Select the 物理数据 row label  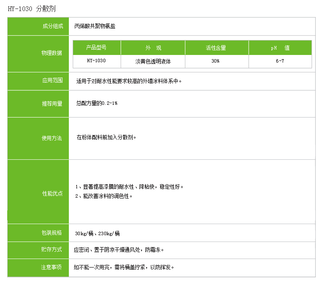pyautogui.click(x=52, y=53)
